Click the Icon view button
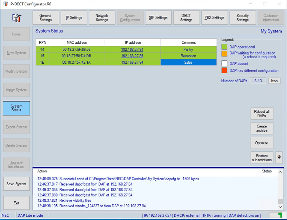Image resolution: width=287 pixels, height=220 pixels. pos(274,81)
